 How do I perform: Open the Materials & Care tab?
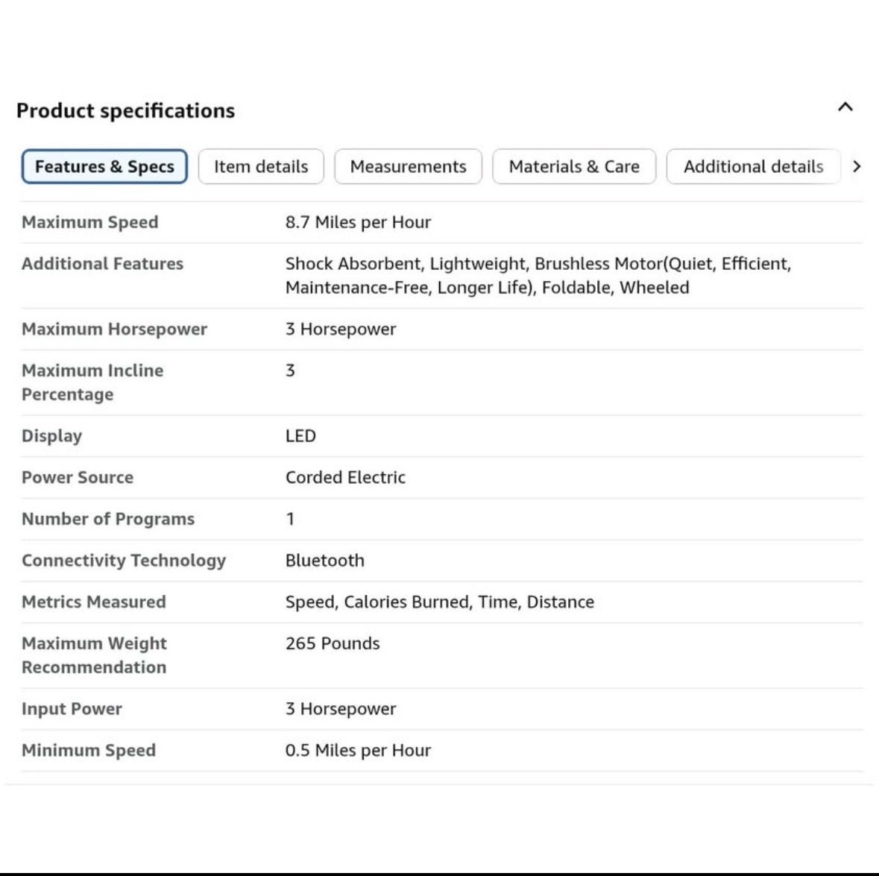pyautogui.click(x=574, y=166)
